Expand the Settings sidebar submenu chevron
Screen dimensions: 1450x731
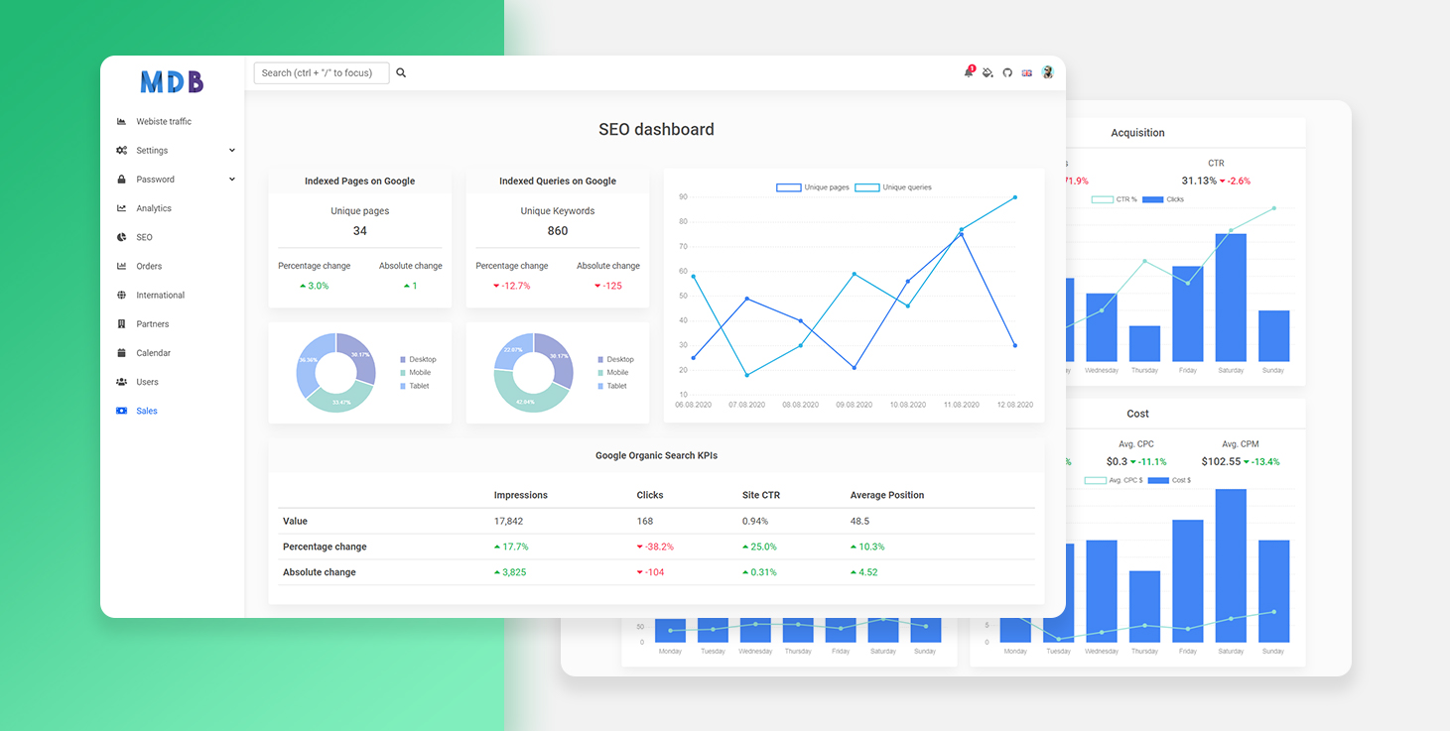232,151
